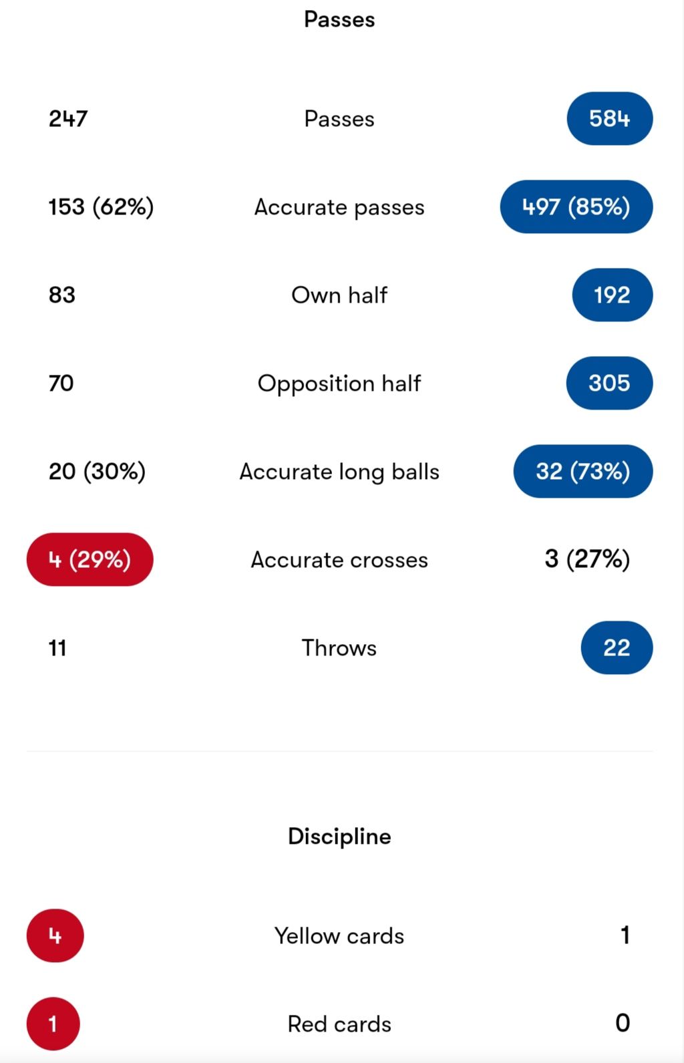
Task: Select the Red cards label
Action: point(339,1024)
